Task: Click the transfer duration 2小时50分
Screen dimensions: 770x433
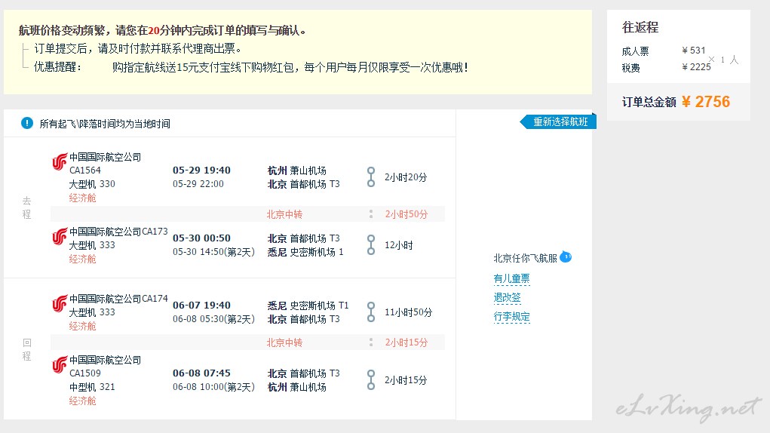Action: 406,214
